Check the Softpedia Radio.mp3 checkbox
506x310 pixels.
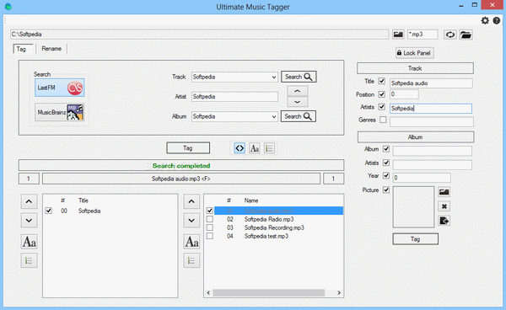(x=210, y=219)
